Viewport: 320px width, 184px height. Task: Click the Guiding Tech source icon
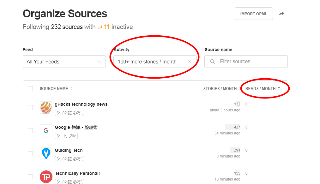[46, 154]
